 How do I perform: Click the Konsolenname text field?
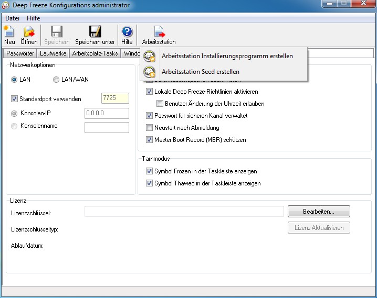107,128
